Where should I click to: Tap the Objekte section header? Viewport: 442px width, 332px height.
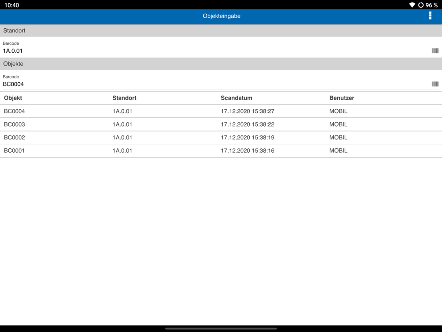(221, 64)
